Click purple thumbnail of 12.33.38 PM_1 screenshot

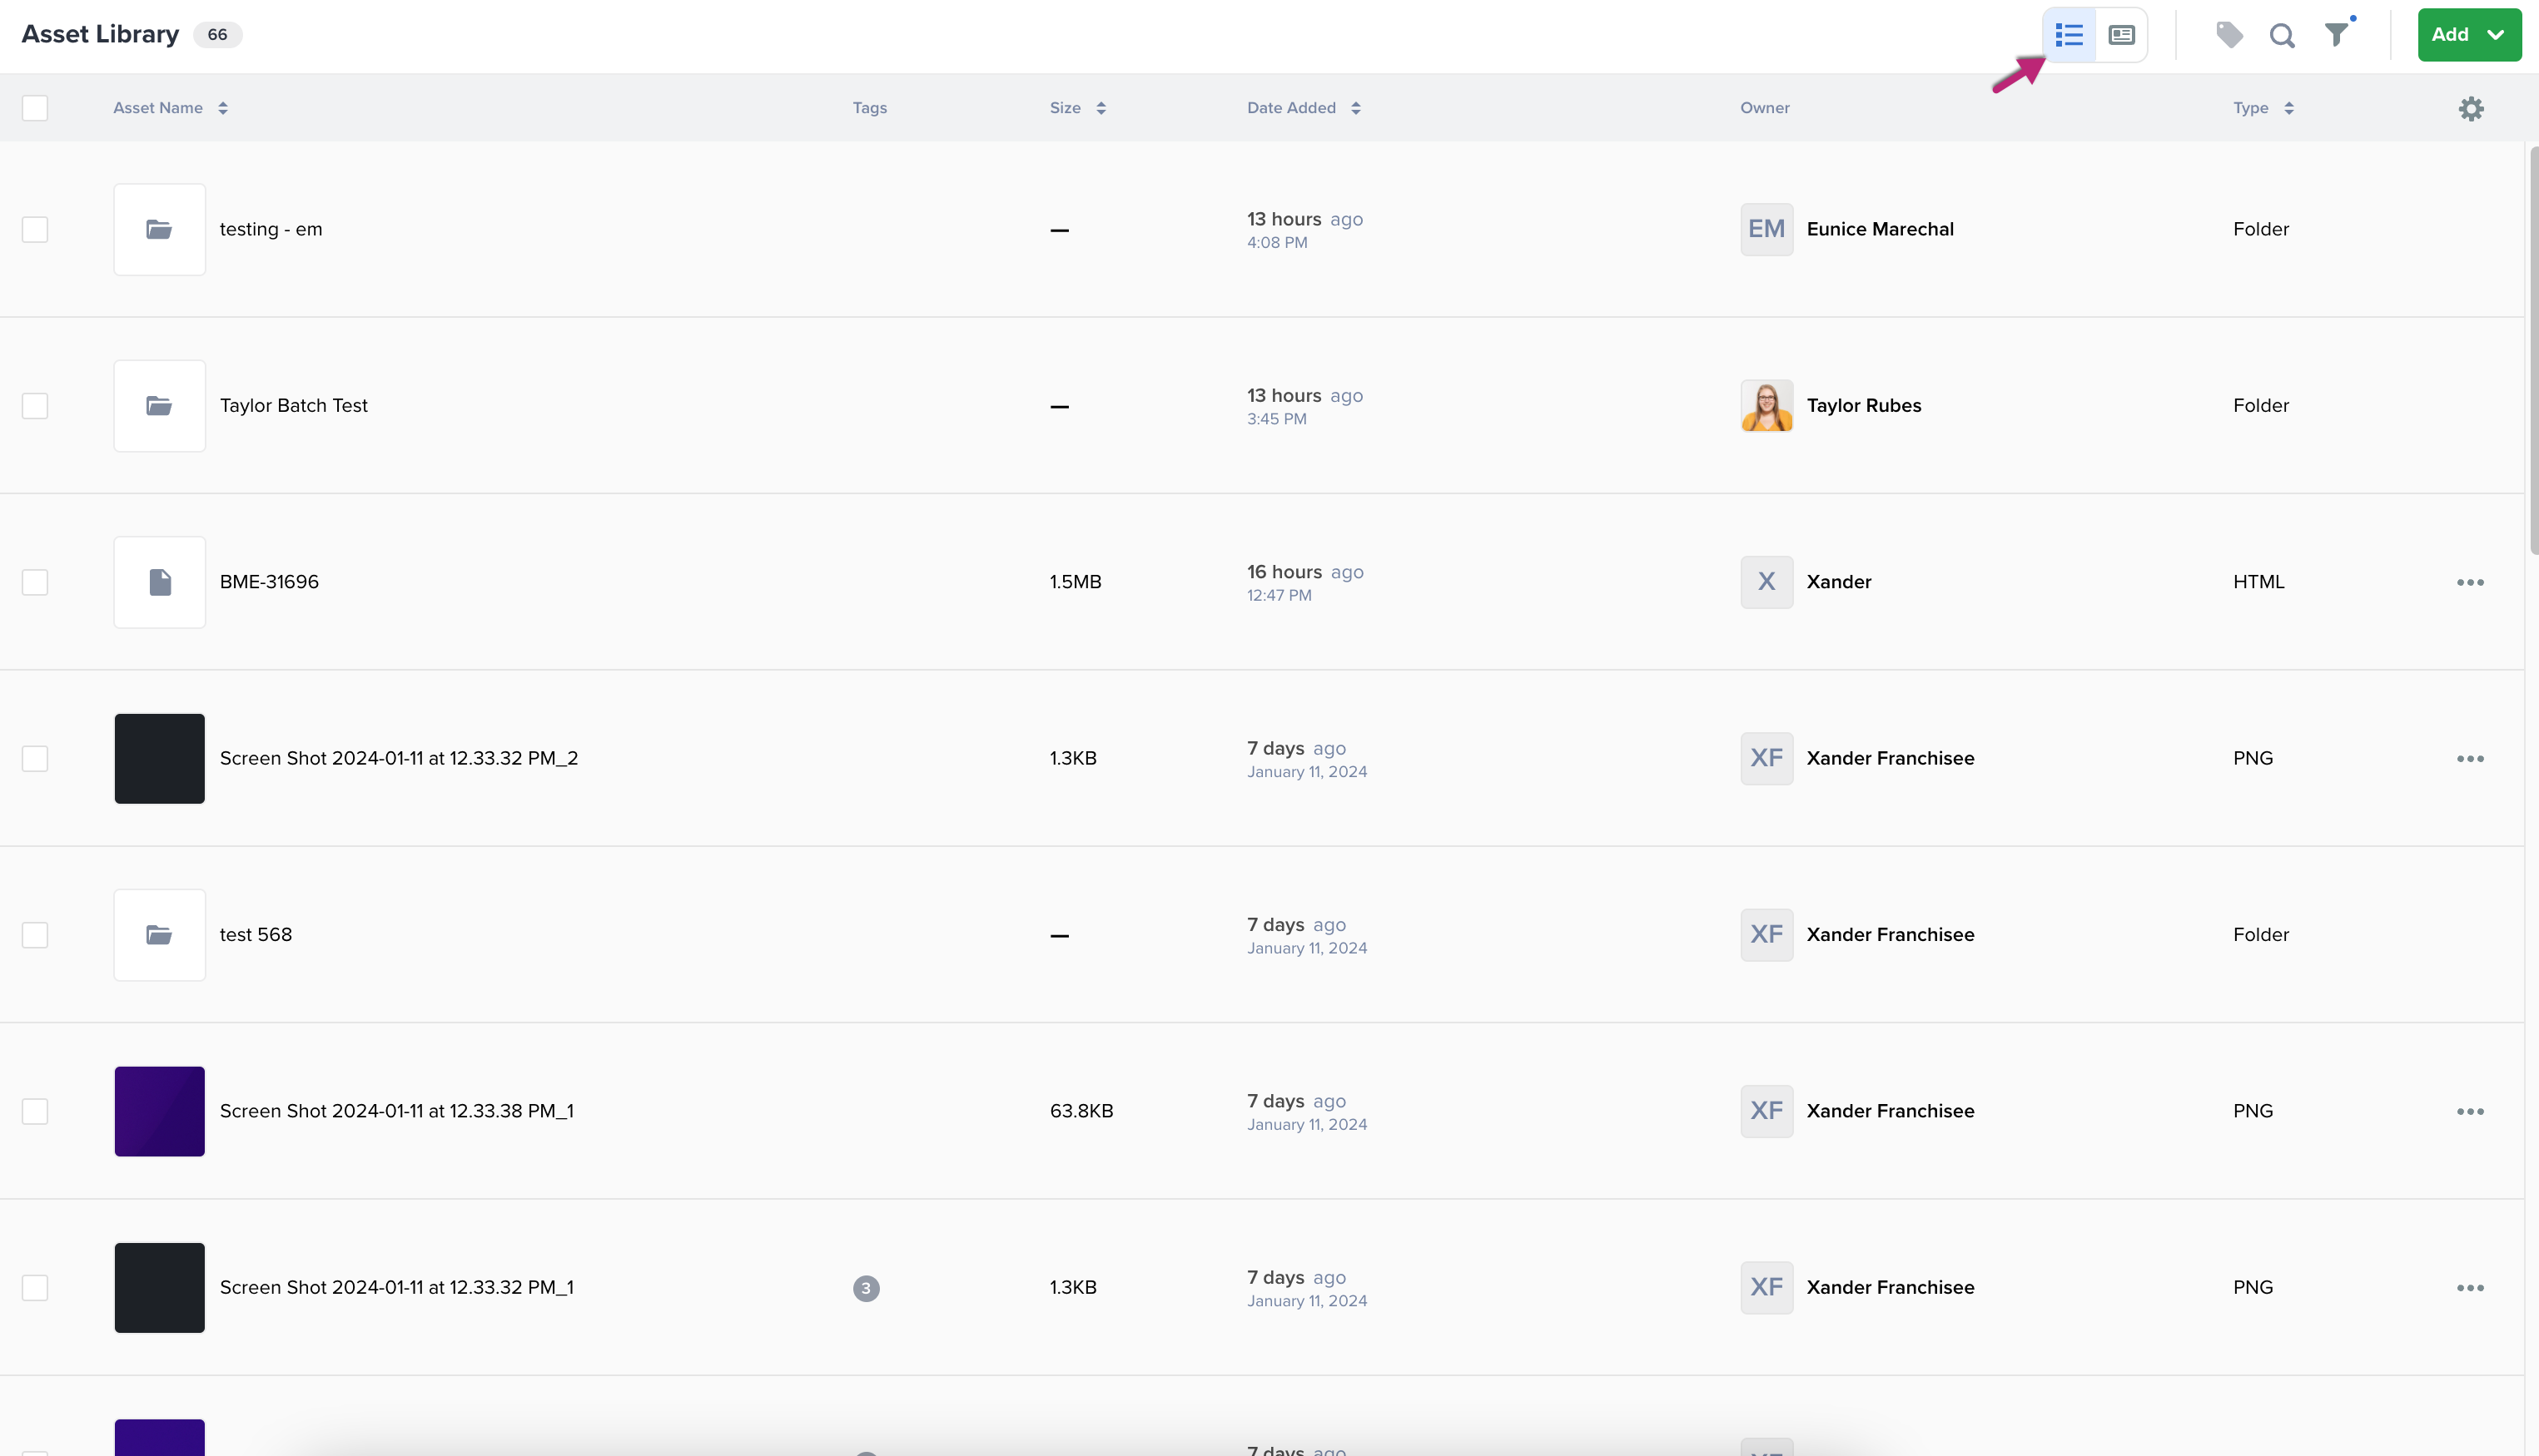(159, 1112)
